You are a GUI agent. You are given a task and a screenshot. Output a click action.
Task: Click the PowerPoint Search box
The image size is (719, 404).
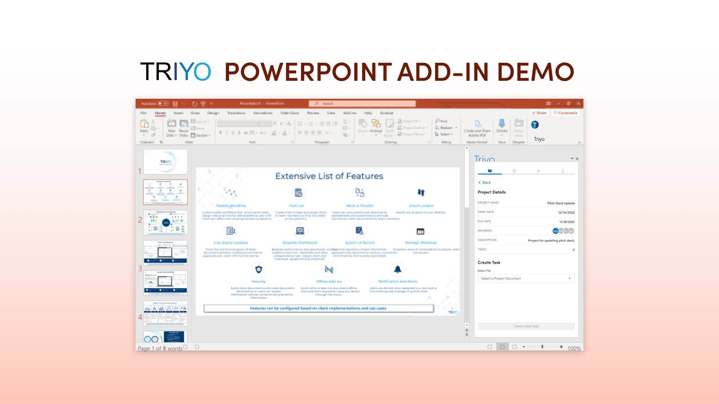click(x=362, y=104)
